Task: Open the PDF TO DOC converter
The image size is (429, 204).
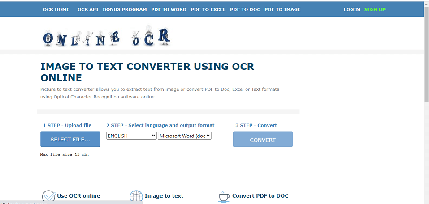Action: (x=245, y=9)
